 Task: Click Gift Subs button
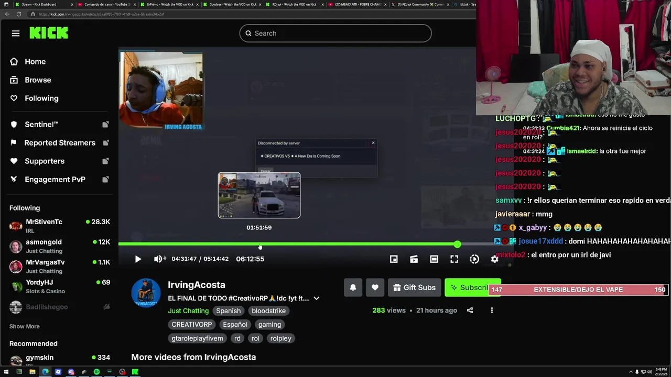(x=414, y=287)
